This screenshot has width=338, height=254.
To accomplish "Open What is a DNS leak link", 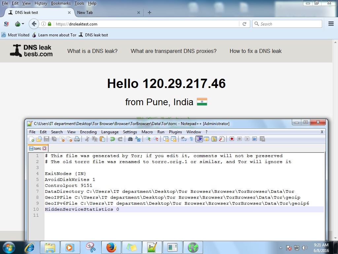I will pos(92,51).
